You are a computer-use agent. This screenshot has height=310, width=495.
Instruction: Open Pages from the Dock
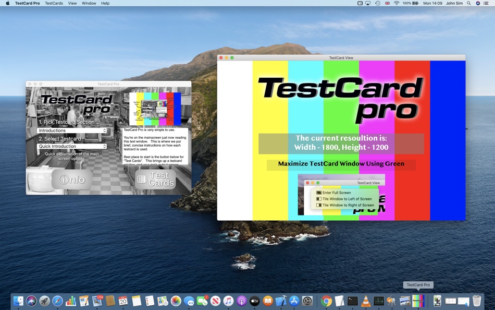pyautogui.click(x=84, y=301)
